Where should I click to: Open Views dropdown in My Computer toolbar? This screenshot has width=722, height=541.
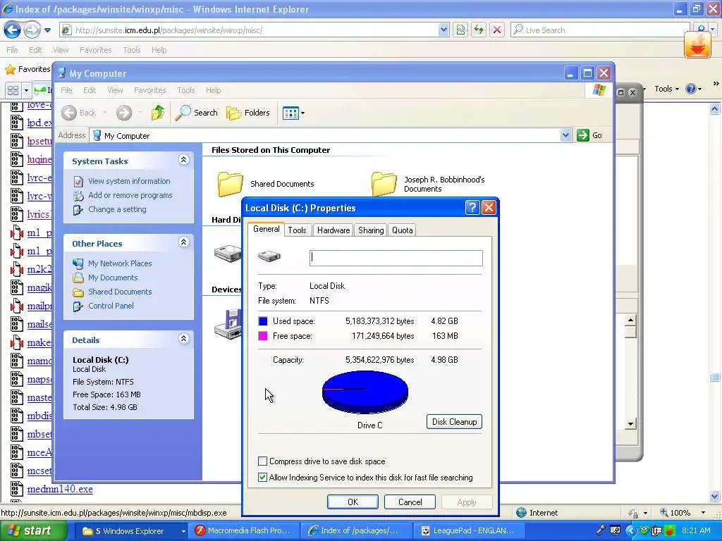[x=293, y=113]
